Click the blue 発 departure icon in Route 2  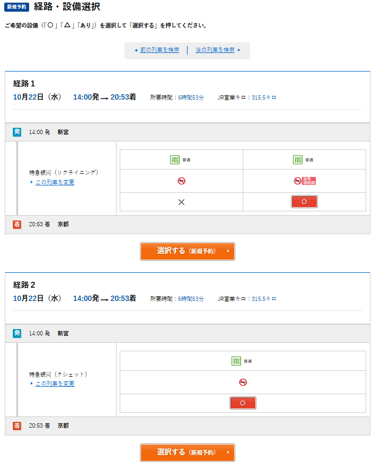point(17,333)
